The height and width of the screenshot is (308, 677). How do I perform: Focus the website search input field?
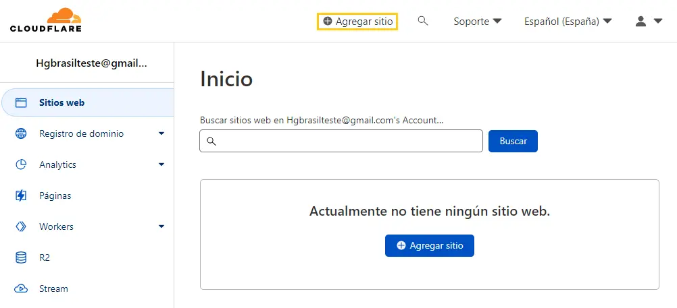341,141
